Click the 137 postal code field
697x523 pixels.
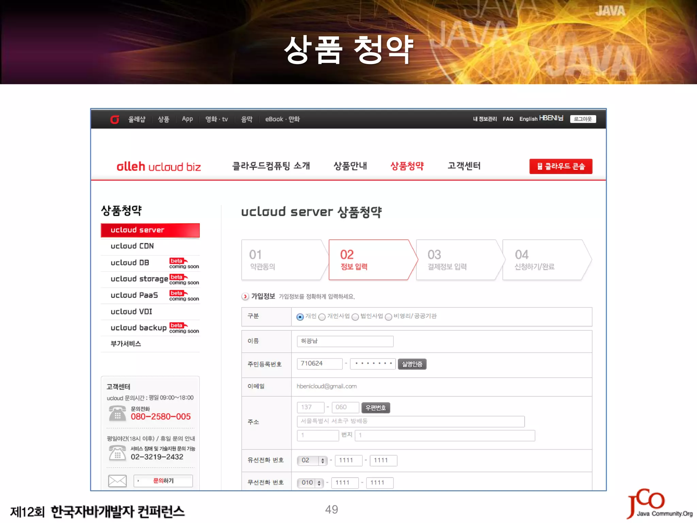310,407
